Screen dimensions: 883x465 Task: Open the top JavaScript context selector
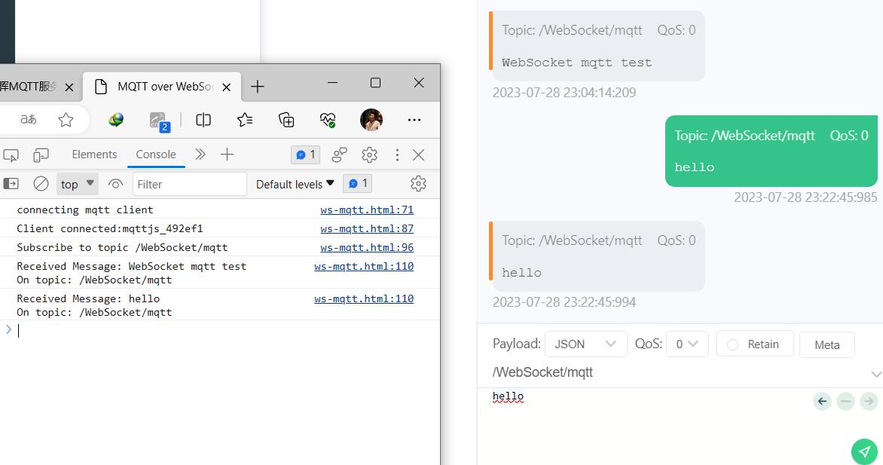coord(78,184)
